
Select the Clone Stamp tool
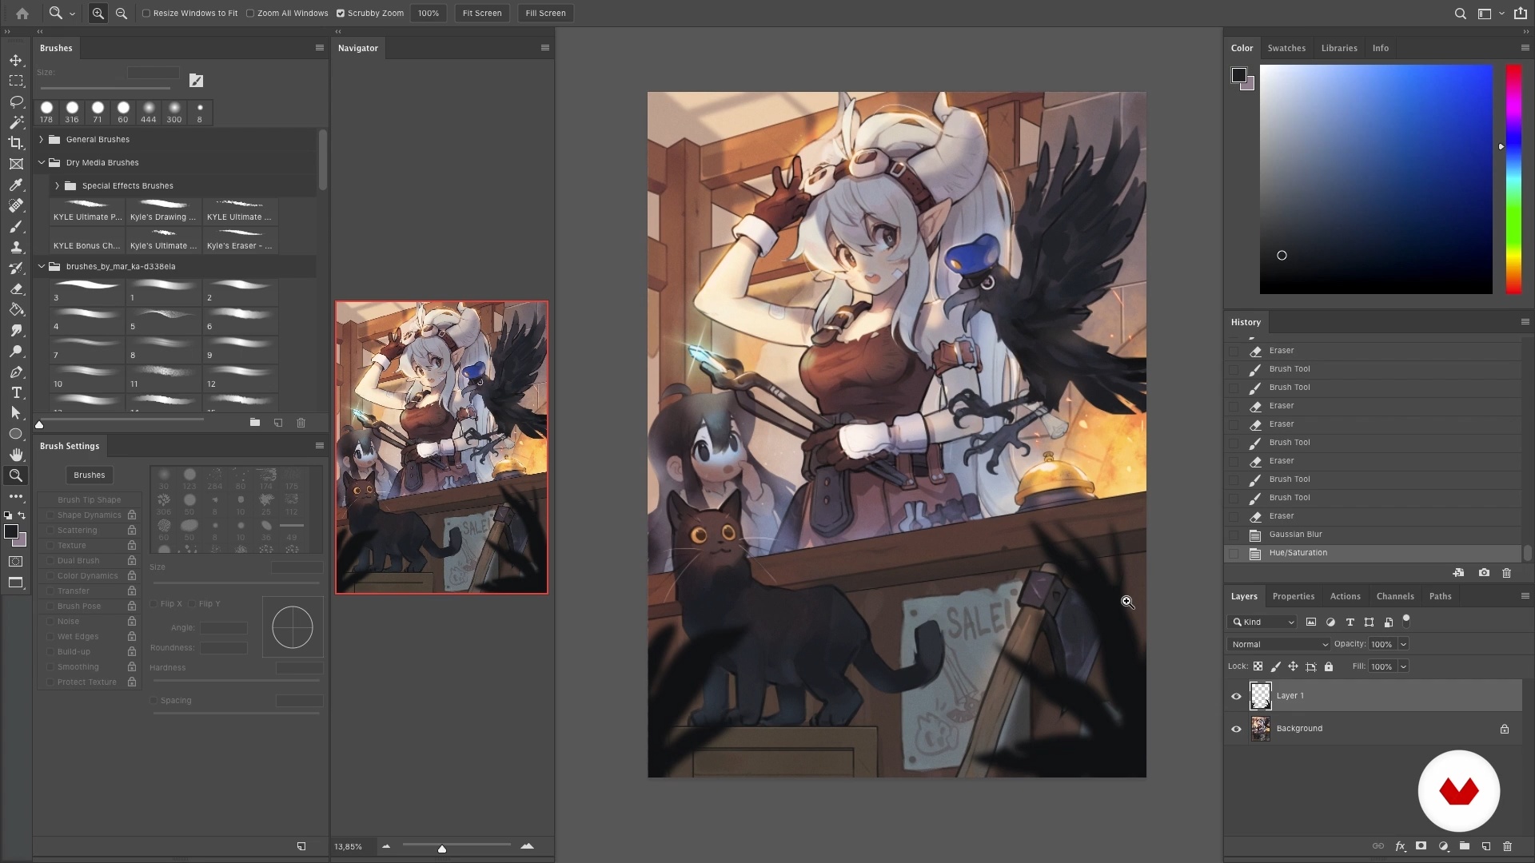pos(16,248)
